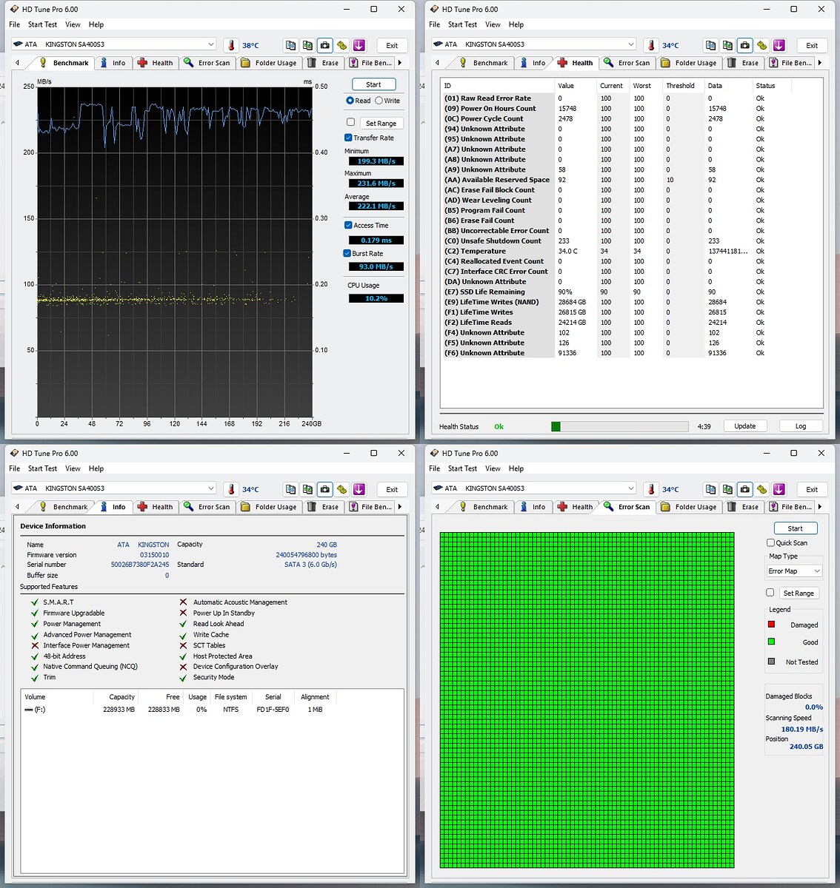Click right tab-scroll arrow in Error Scan window

[x=820, y=507]
